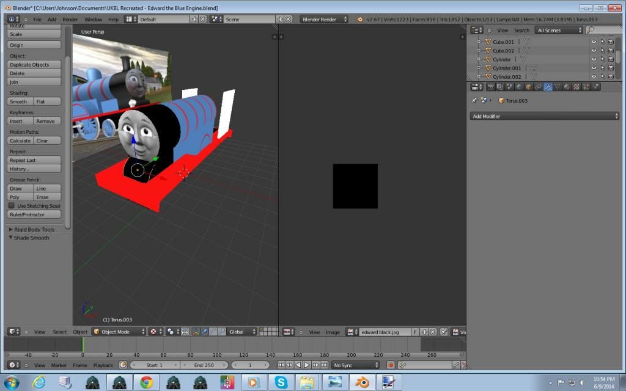Screen dimensions: 626x391
Task: Add a new image with plus button
Action: pyautogui.click(x=424, y=332)
